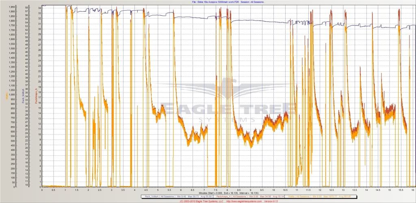Click the 34 tick on the amps axis
The image size is (416, 203).
point(39,8)
